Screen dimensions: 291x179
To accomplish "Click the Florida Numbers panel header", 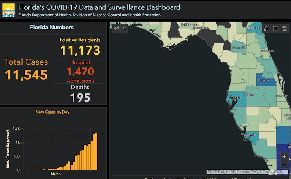I will tap(53, 28).
